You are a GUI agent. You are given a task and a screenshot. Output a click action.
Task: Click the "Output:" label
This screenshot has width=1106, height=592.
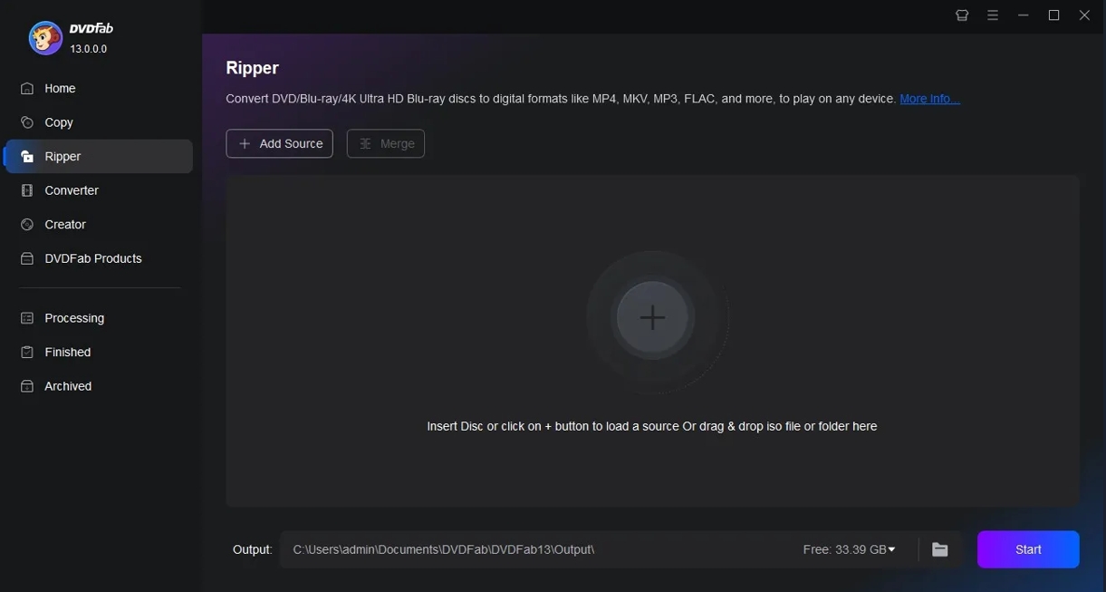tap(253, 549)
